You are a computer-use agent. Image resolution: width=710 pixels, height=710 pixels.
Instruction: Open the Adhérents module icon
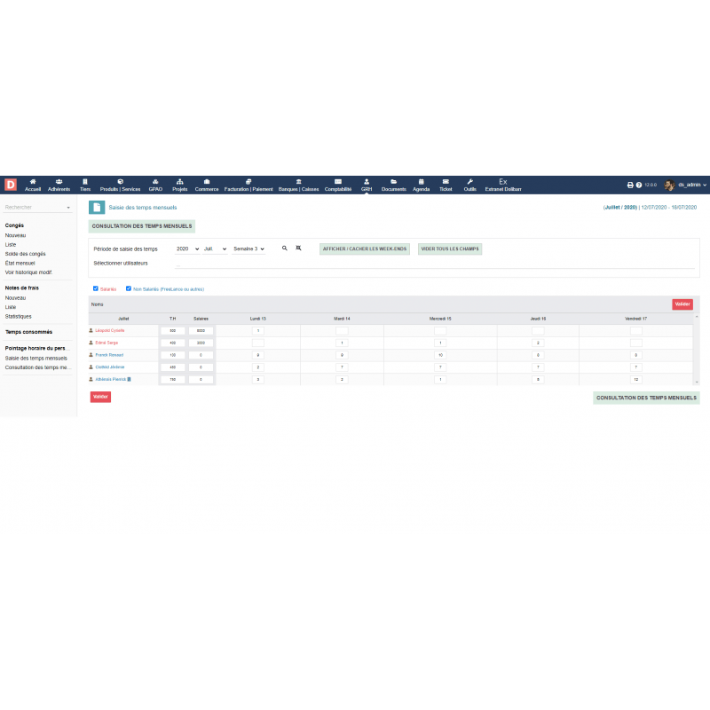click(x=59, y=181)
